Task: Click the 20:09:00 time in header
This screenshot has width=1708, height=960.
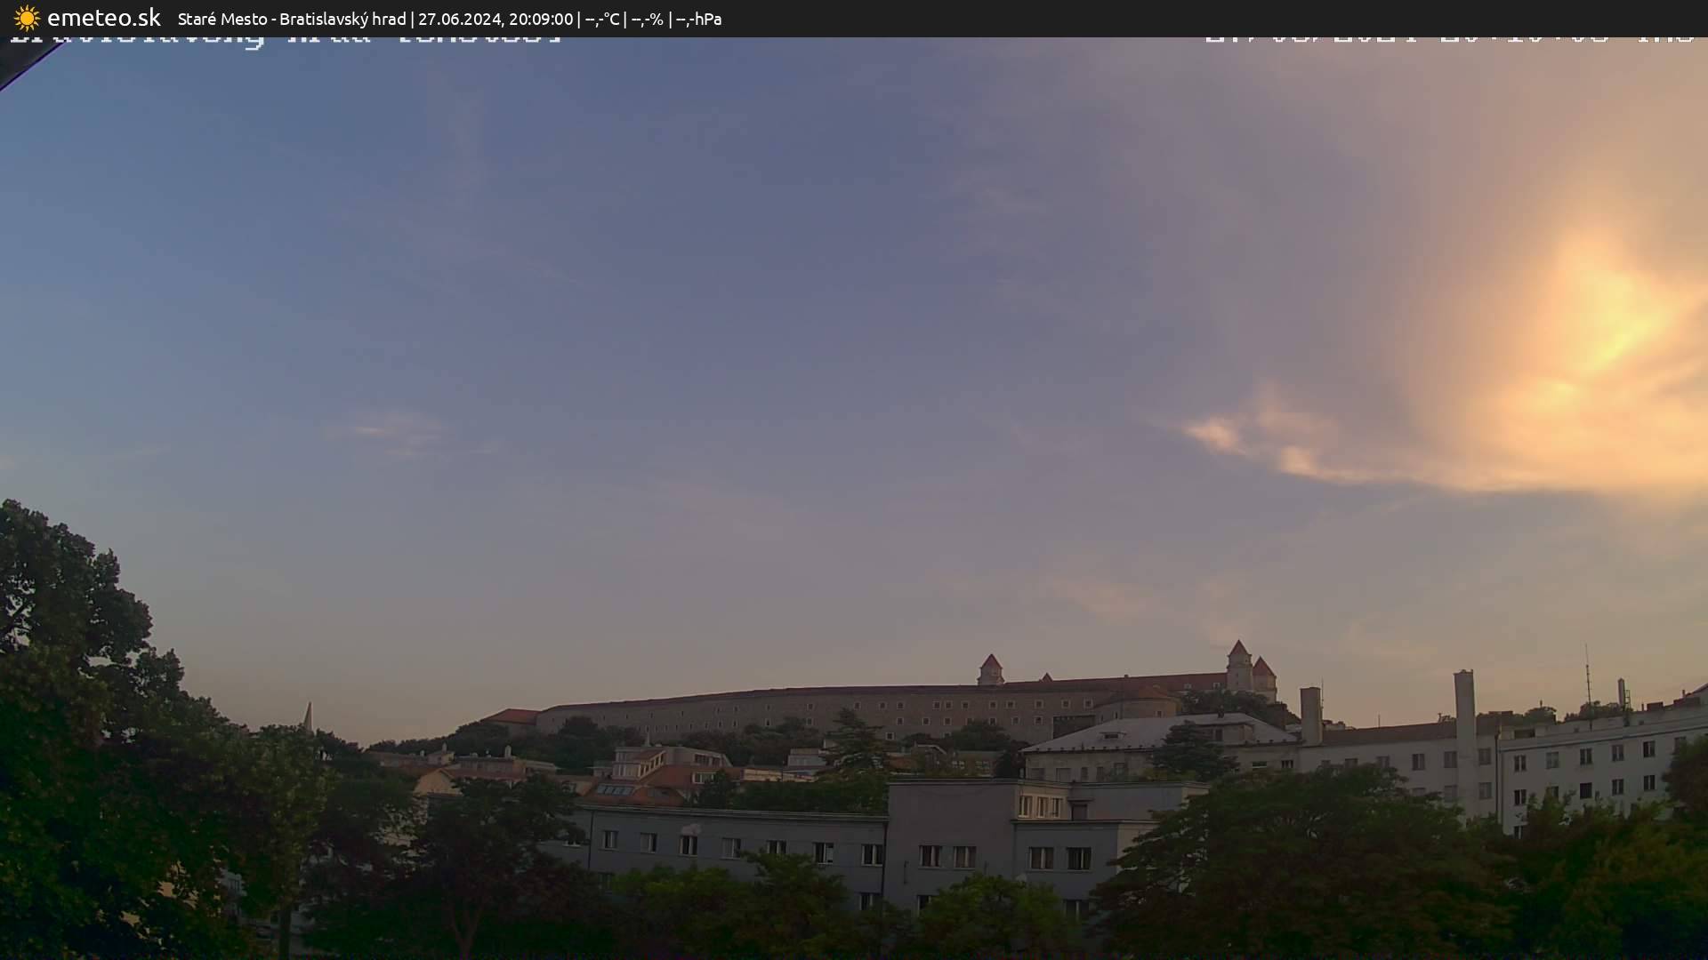Action: point(540,19)
